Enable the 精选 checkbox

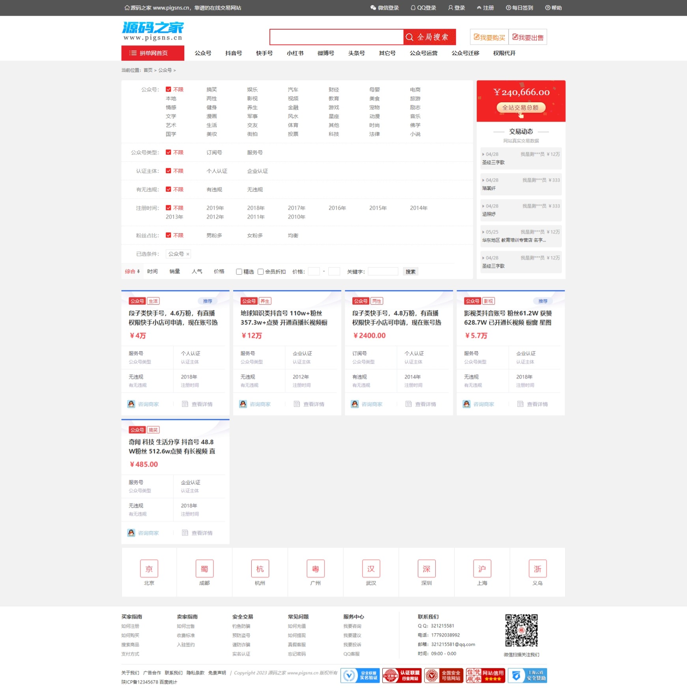coord(239,272)
